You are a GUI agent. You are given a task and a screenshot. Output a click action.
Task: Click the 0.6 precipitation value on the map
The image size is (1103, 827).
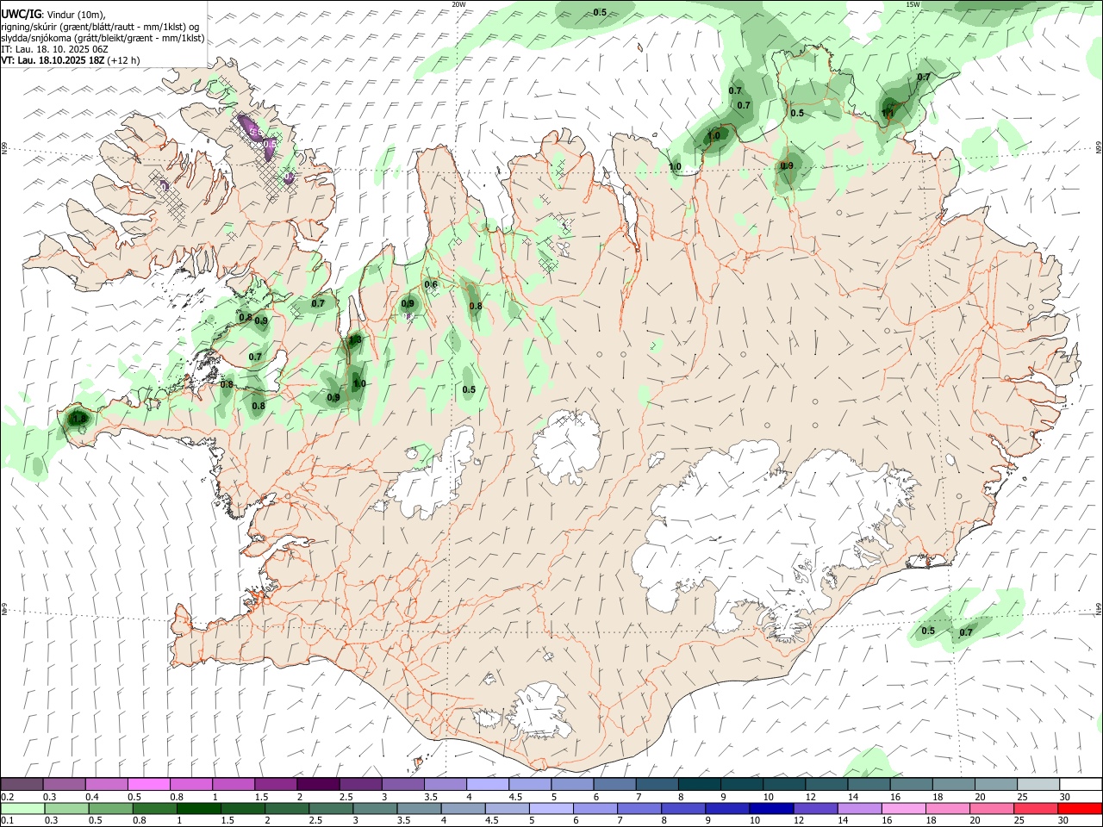(x=431, y=284)
